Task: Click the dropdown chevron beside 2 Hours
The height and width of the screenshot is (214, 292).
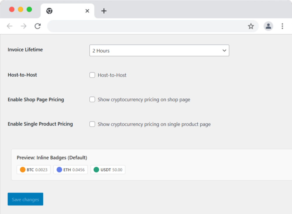Action: coord(224,51)
